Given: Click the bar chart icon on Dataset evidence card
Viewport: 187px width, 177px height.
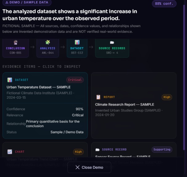Looking at the screenshot, I should coord(10,80).
